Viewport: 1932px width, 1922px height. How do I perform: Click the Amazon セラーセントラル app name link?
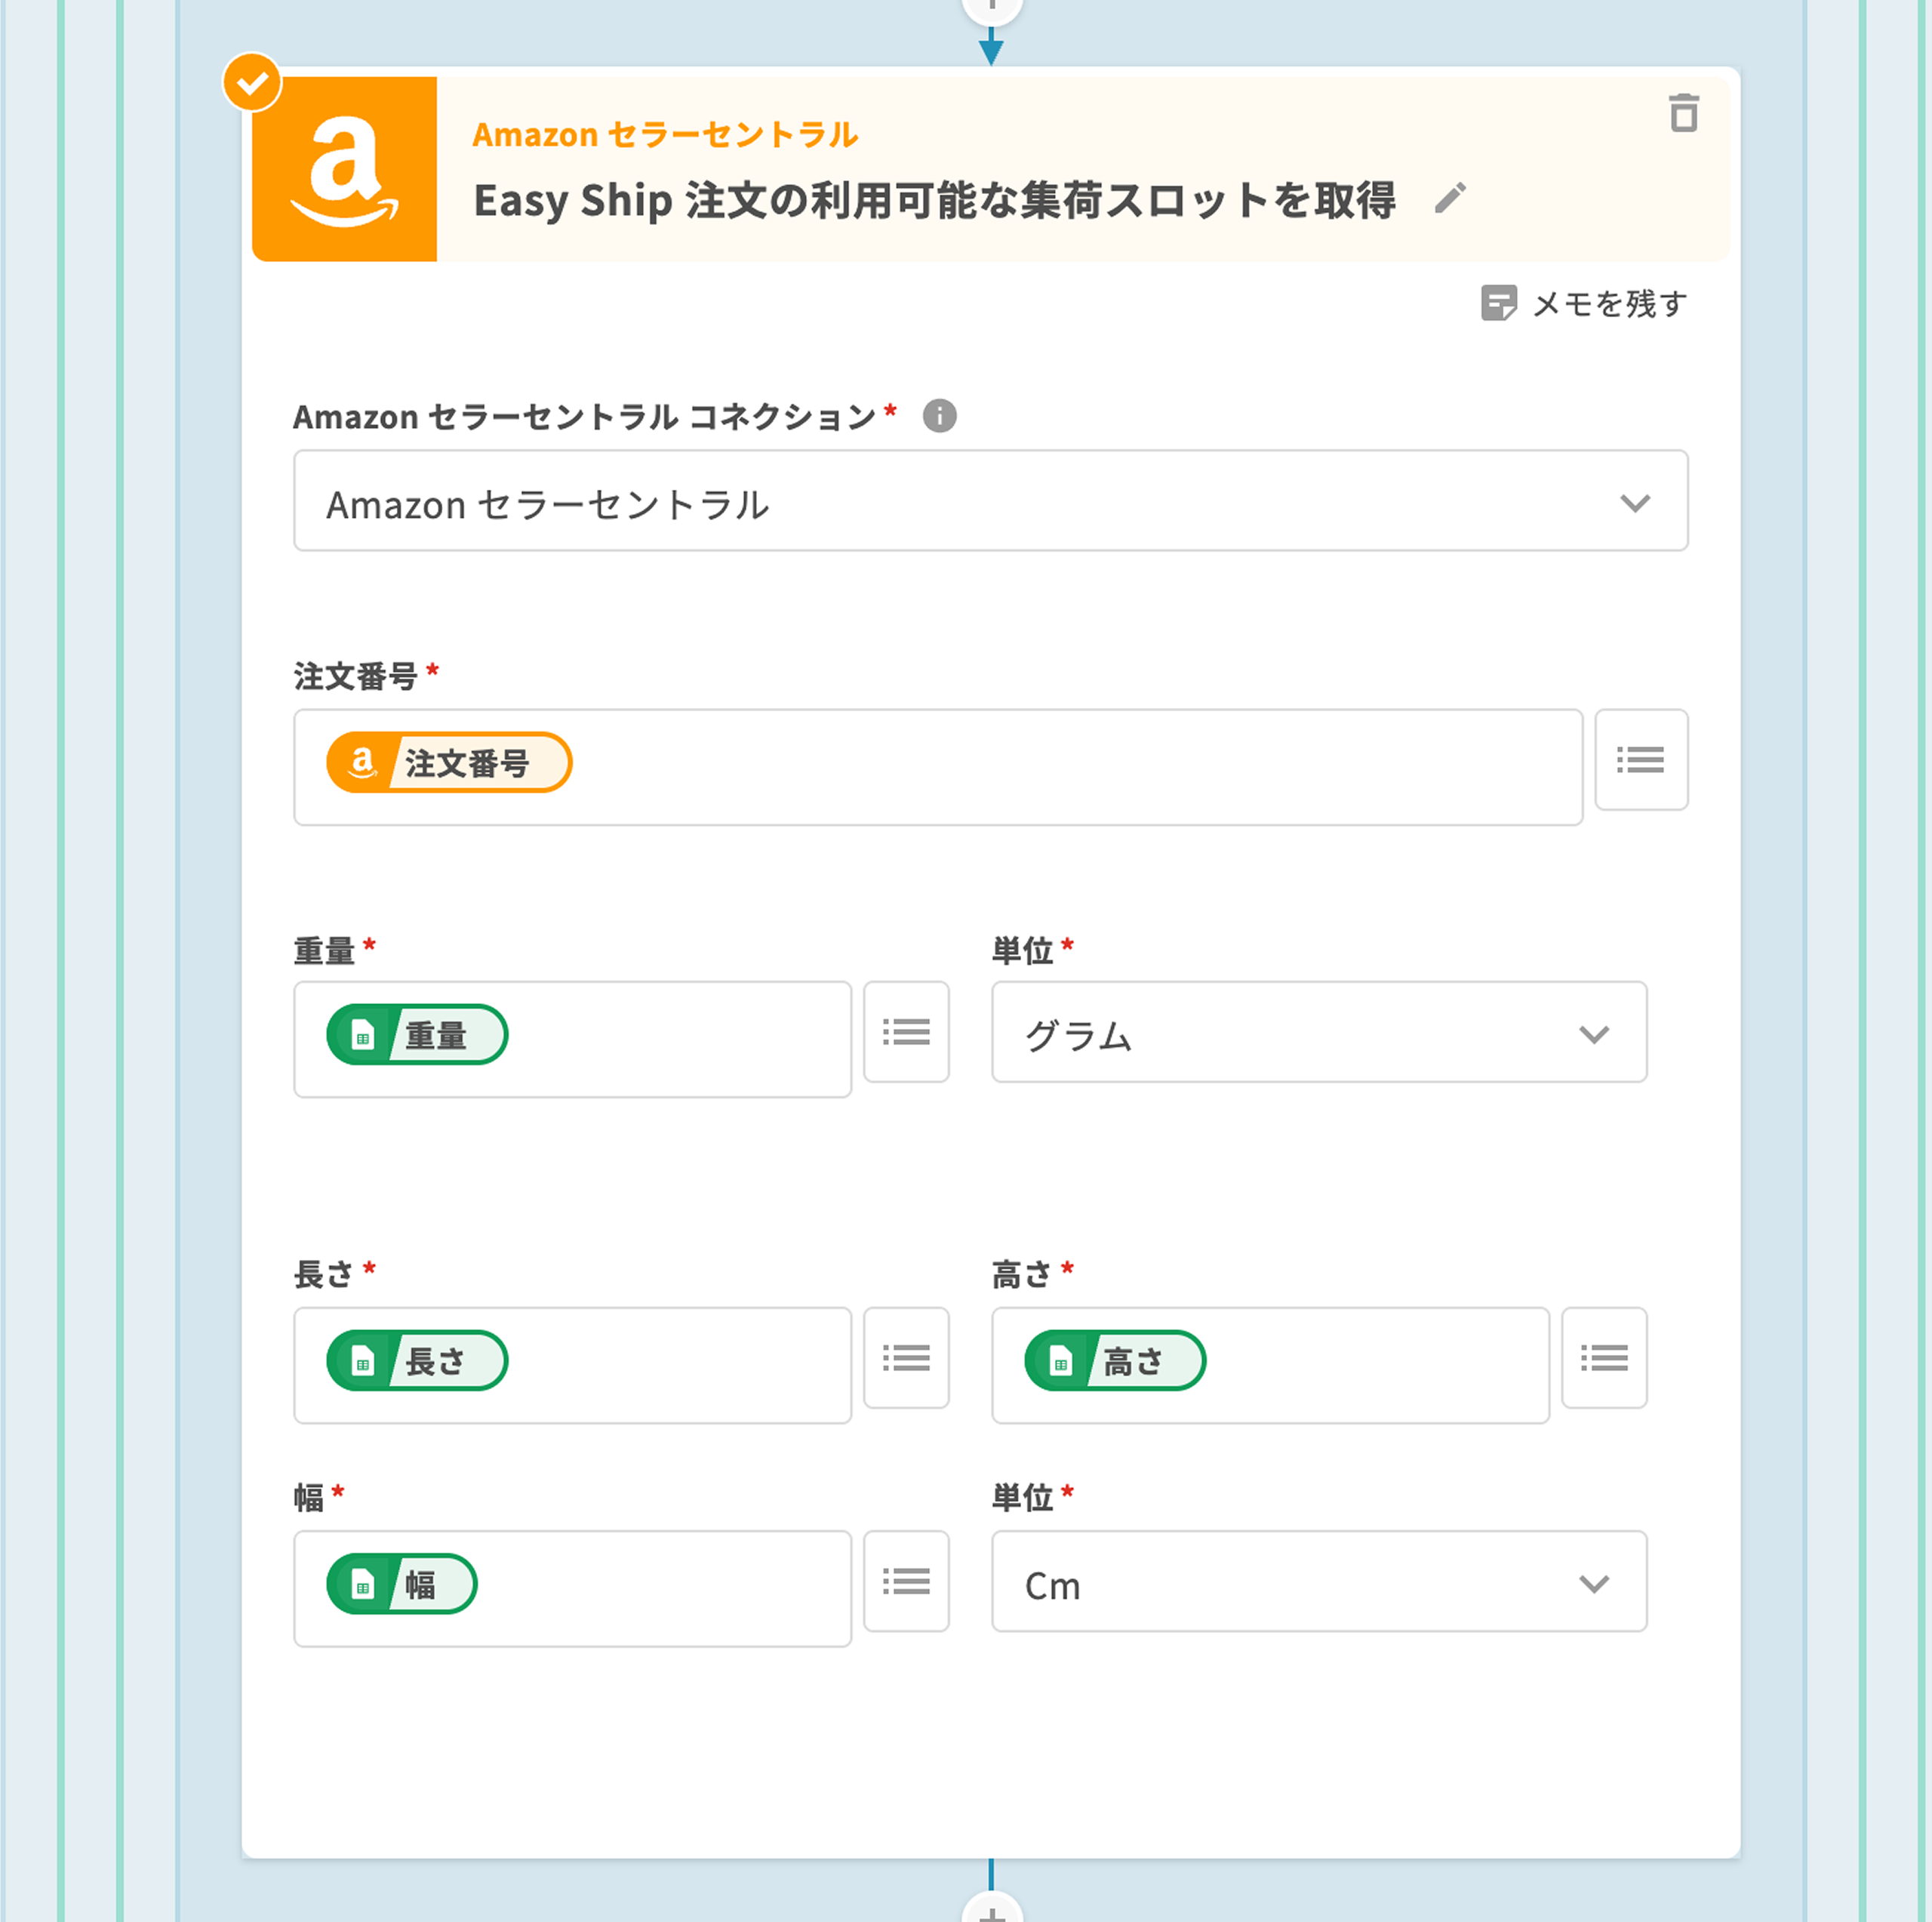[665, 134]
